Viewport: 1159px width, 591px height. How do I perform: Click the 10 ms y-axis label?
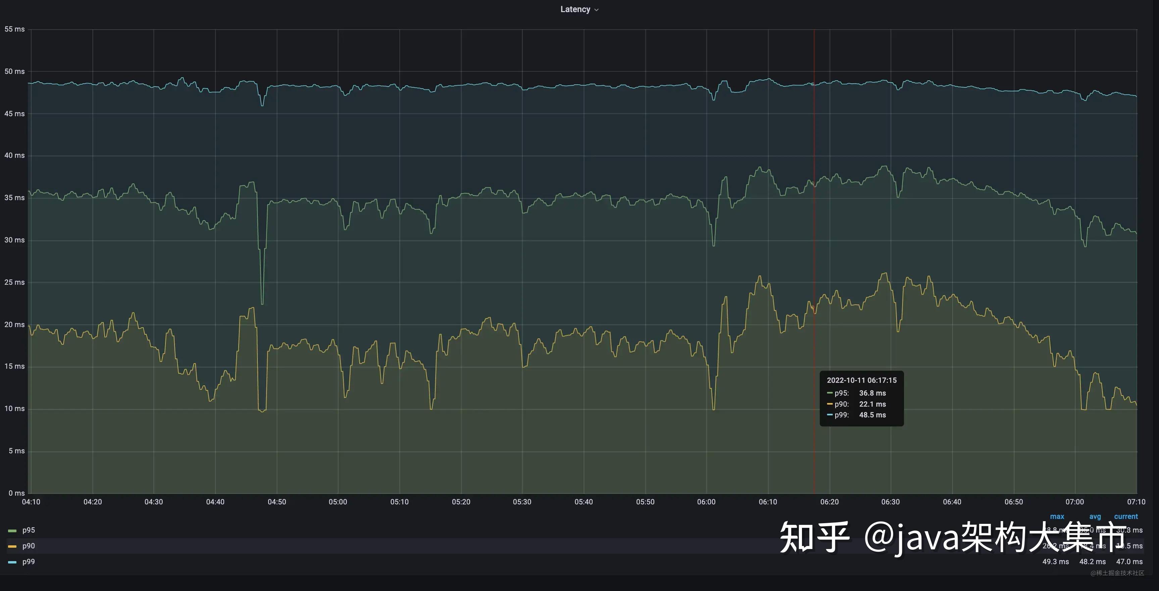click(x=14, y=409)
